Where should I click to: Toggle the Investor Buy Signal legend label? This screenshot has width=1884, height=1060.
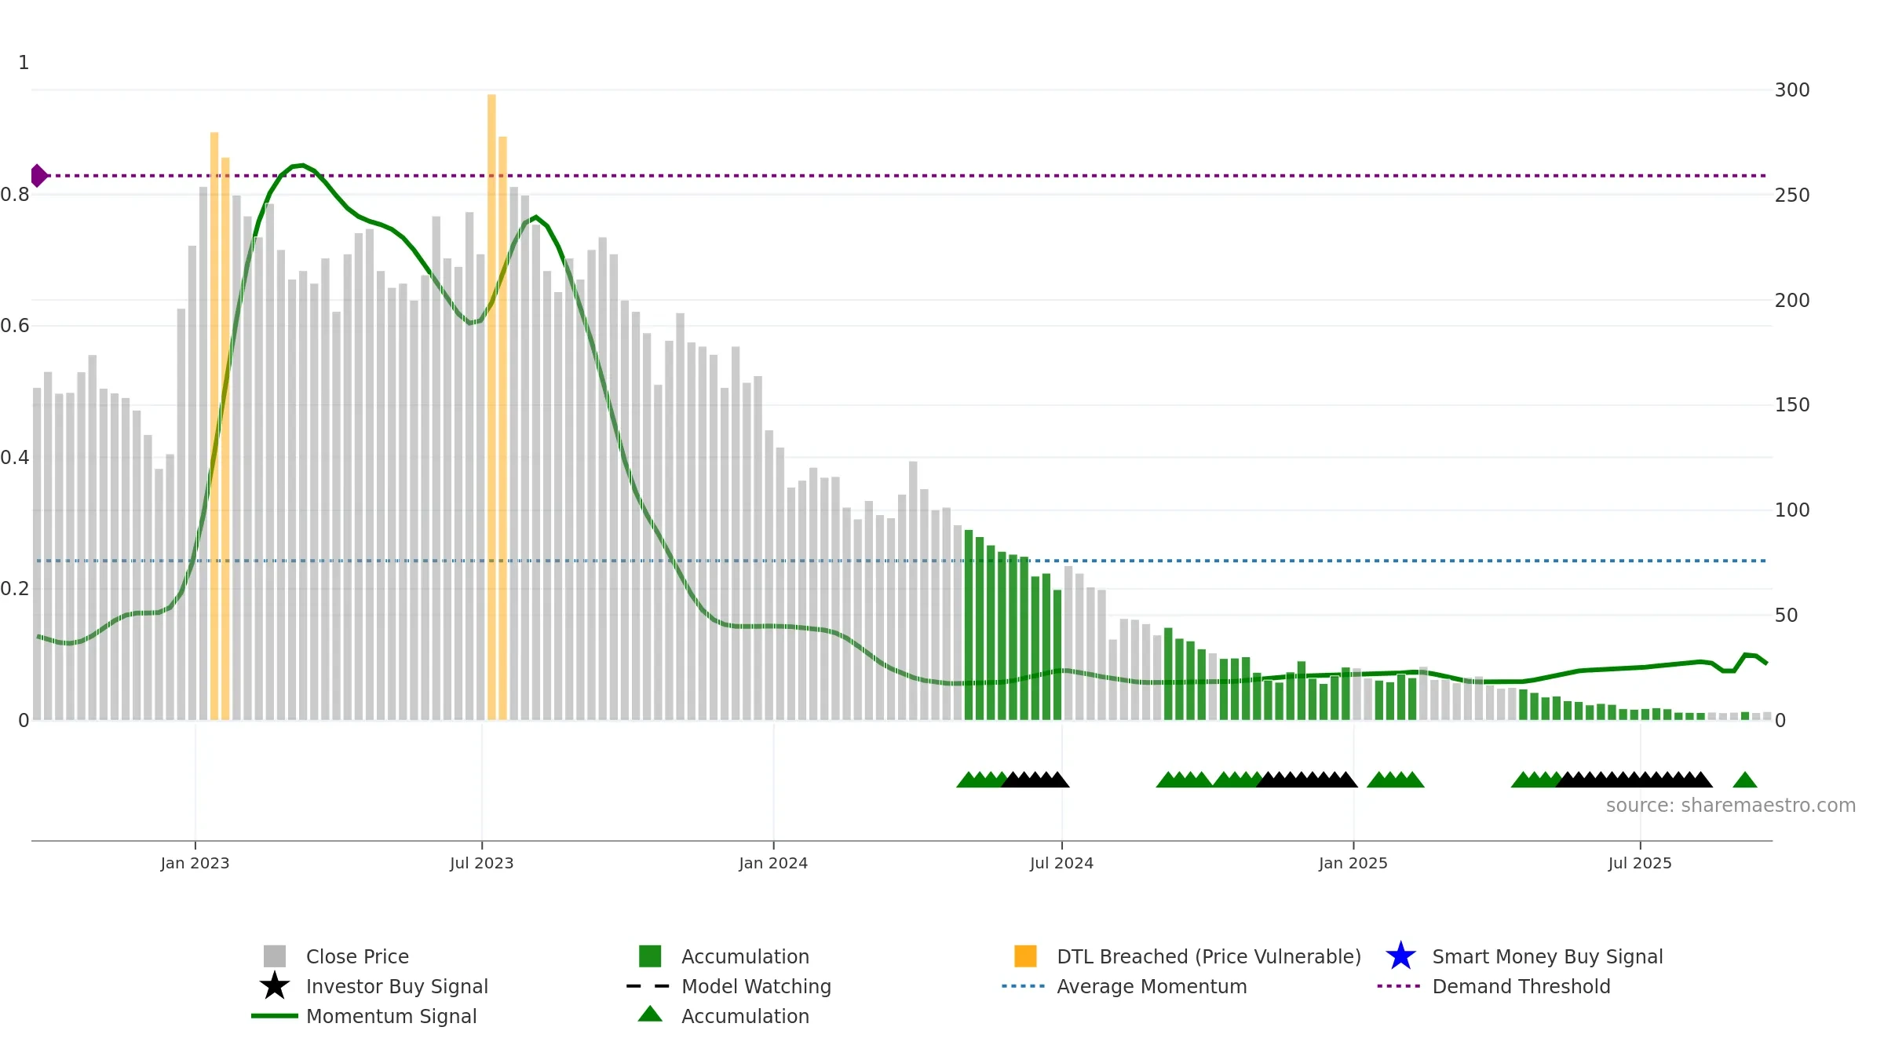(x=397, y=986)
